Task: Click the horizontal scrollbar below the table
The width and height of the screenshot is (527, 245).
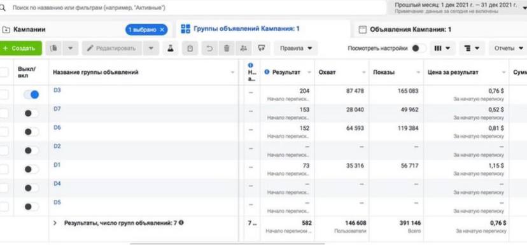Action: [227, 244]
